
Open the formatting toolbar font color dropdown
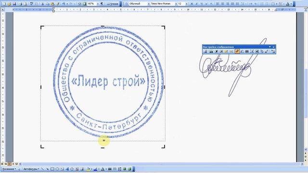(291, 4)
